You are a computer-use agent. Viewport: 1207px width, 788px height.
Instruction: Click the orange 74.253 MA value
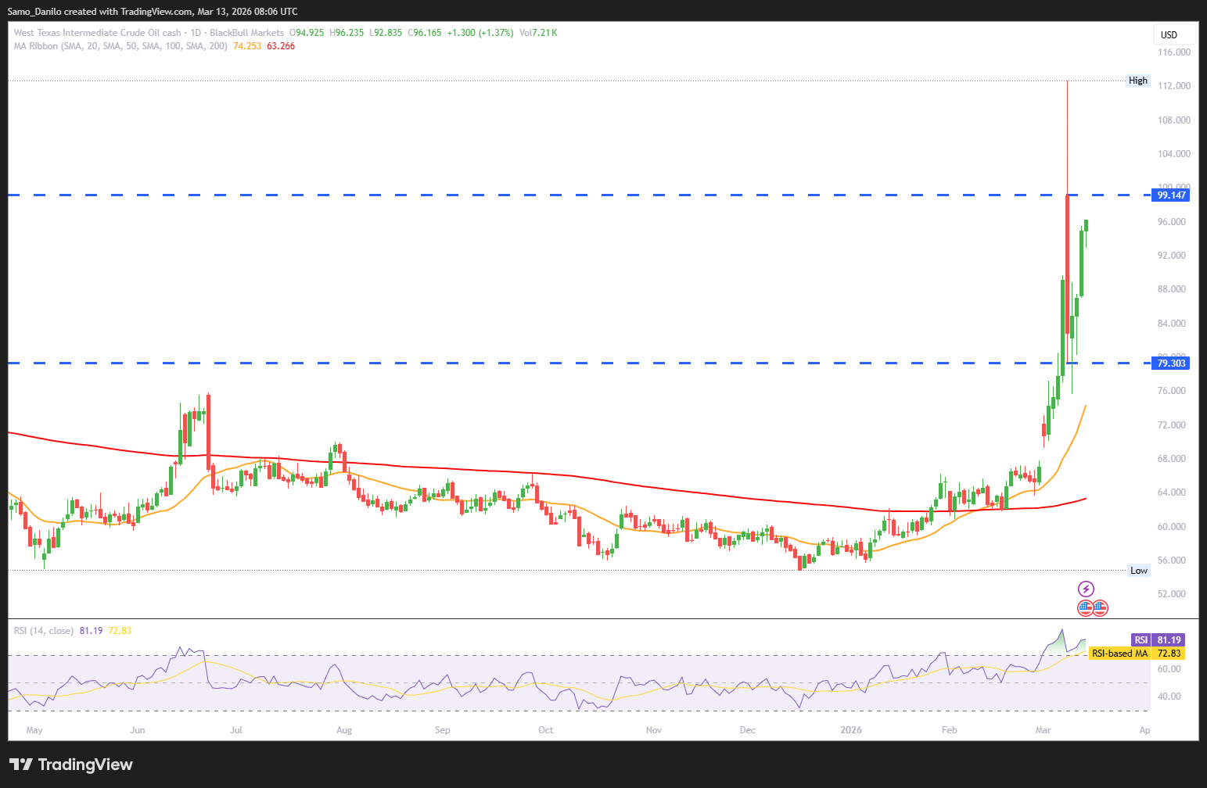coord(247,46)
